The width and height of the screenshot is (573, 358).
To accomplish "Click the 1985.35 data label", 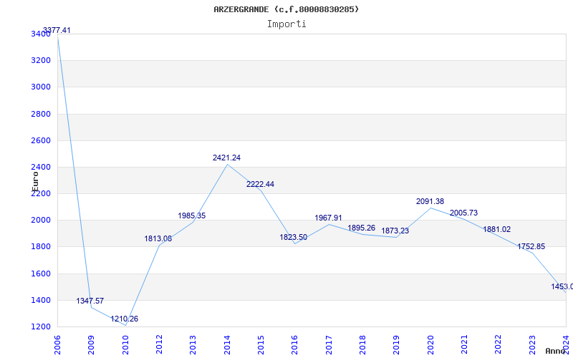I will coord(192,216).
